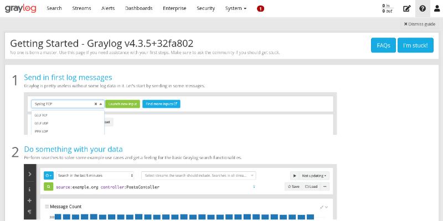
Task: Go to the Streams menu
Action: coord(81,9)
